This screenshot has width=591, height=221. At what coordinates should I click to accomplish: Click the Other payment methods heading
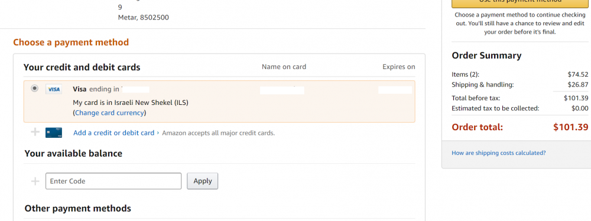click(x=77, y=208)
